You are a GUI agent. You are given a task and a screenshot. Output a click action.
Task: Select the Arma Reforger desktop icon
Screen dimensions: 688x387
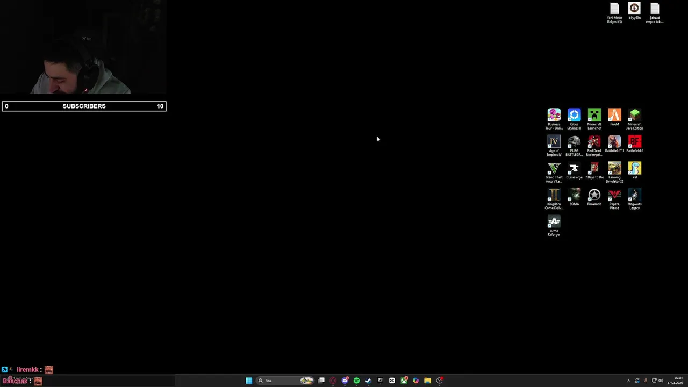[x=554, y=226]
